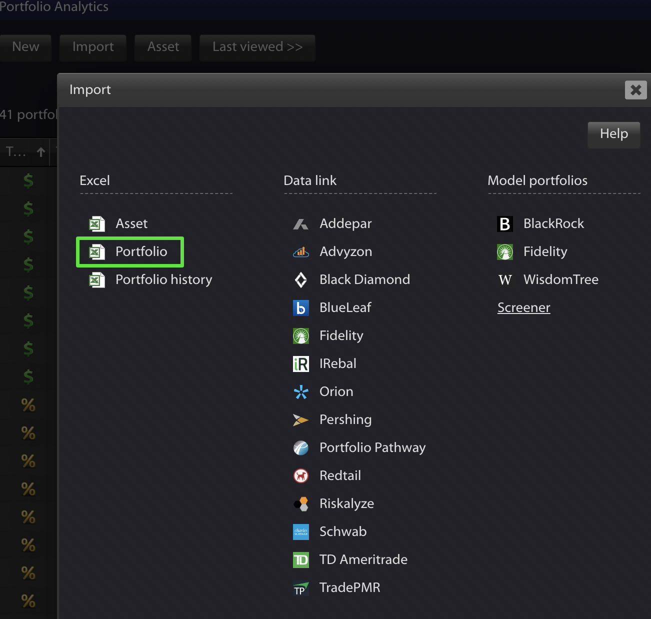Image resolution: width=651 pixels, height=619 pixels.
Task: Open the Asset toolbar button
Action: 163,47
